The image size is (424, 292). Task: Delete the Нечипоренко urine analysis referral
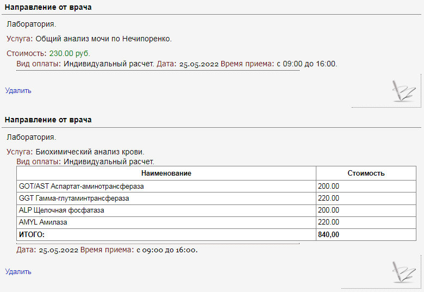click(18, 91)
